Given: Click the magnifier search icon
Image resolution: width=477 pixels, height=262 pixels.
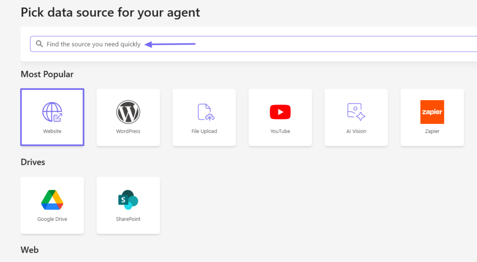Looking at the screenshot, I should click(x=39, y=44).
